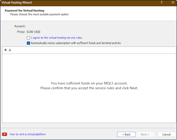Uncheck the automatically renew subscription checkbox
The width and height of the screenshot is (177, 140).
[x=28, y=43]
